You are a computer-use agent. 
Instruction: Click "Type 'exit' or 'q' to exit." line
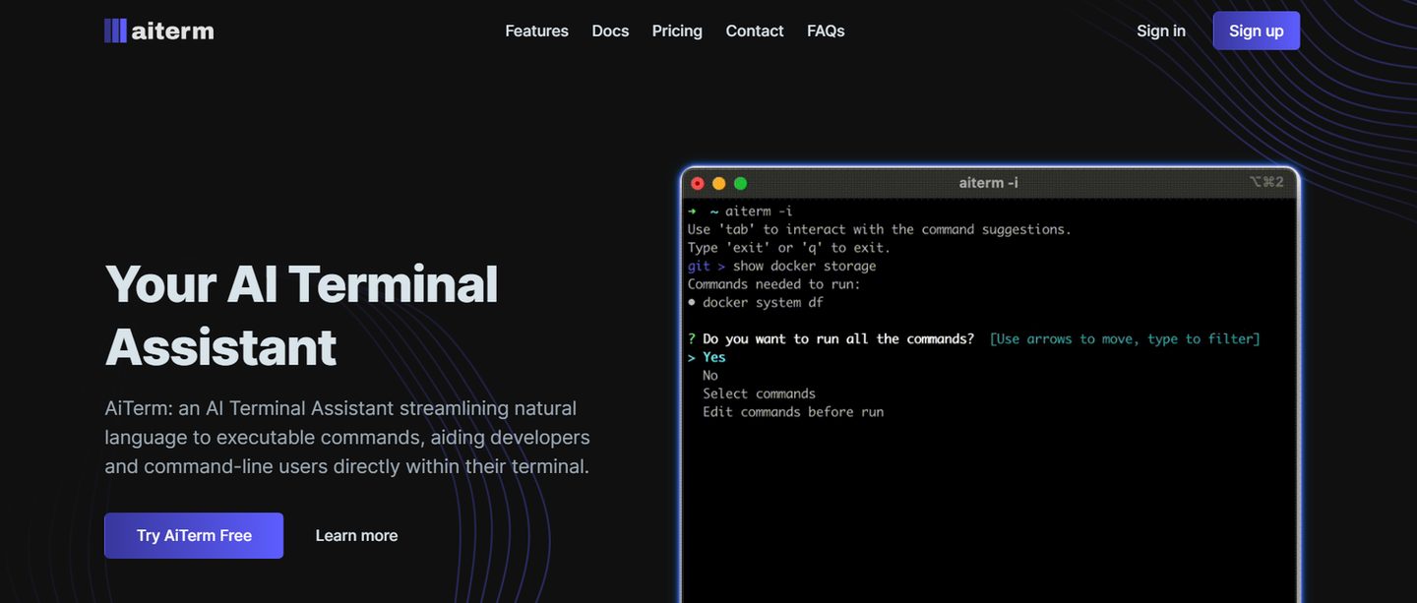789,248
